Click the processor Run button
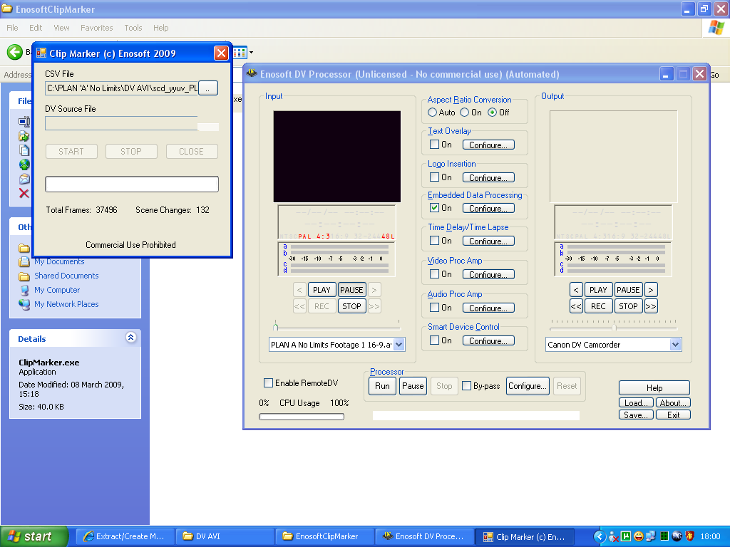The image size is (730, 547). coord(382,386)
